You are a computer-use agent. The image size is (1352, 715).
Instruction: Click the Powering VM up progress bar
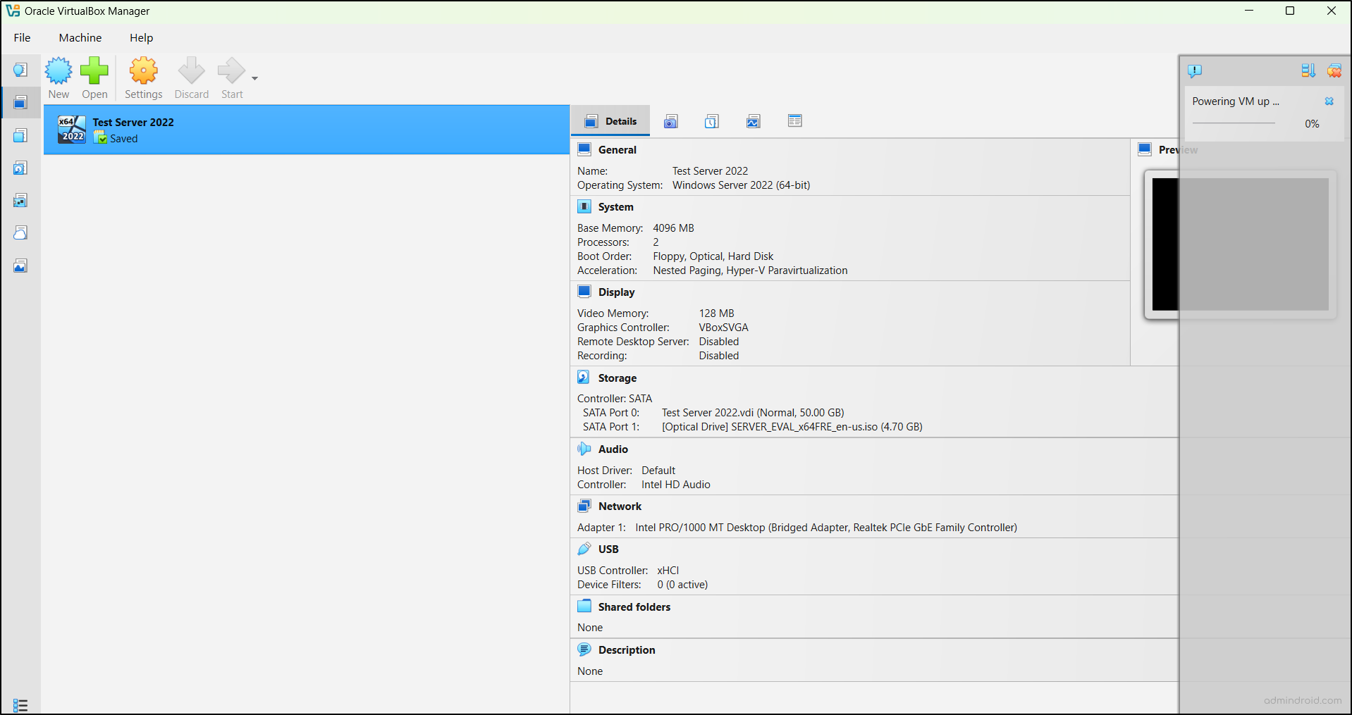1232,123
